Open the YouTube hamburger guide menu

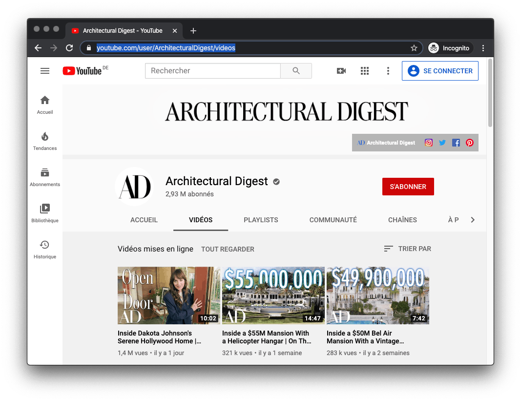point(45,71)
